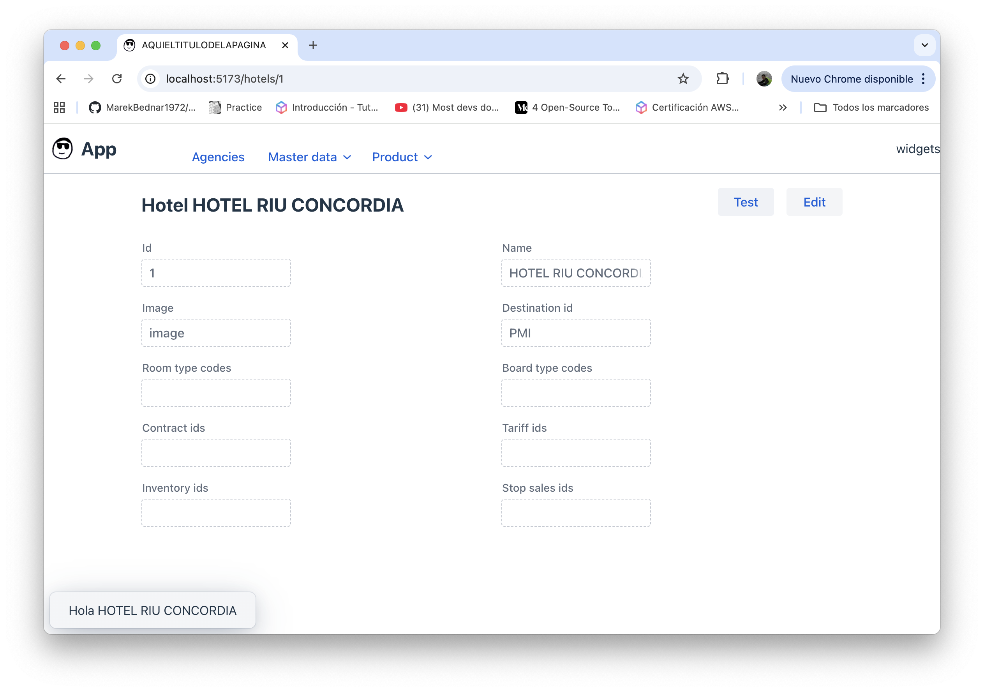This screenshot has width=984, height=692.
Task: Click the Destination id field
Action: tap(576, 333)
